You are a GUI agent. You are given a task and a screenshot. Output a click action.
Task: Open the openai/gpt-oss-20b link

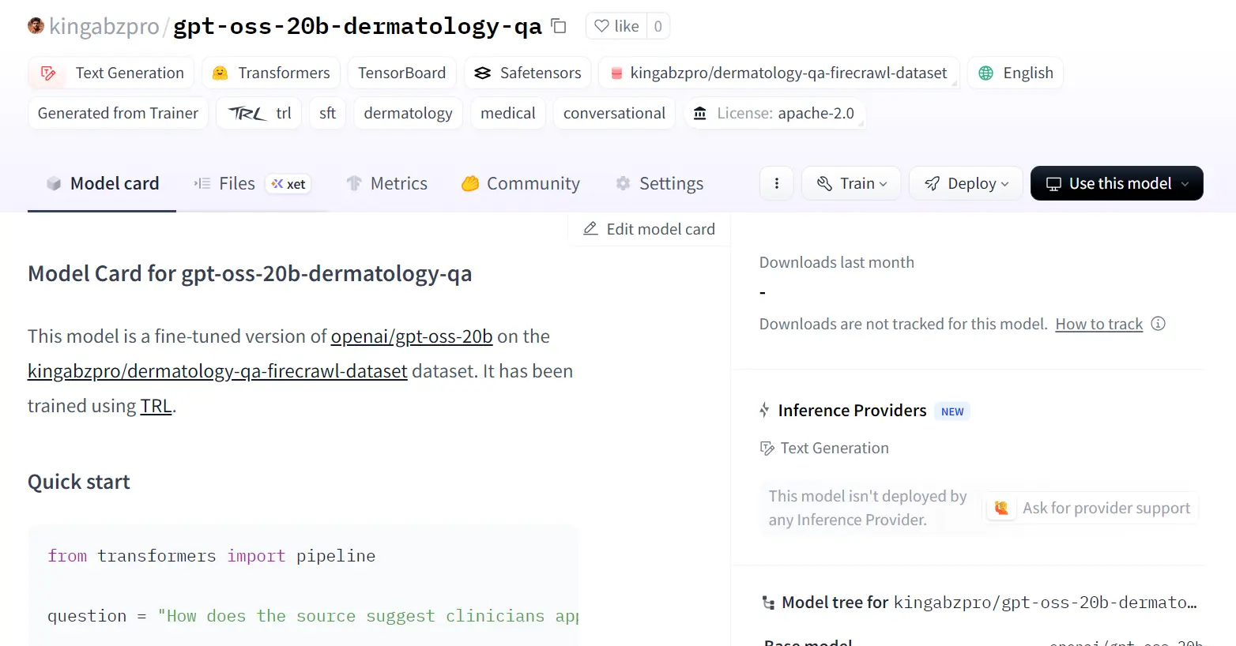(411, 336)
